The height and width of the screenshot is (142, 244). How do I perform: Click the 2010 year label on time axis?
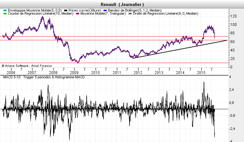[x=95, y=73]
